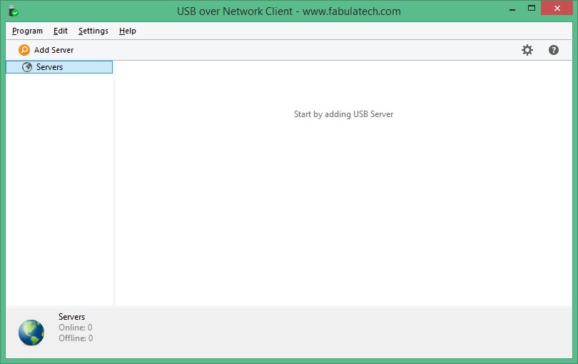
Task: Click the orange Add Server magnifier icon
Action: (x=24, y=50)
